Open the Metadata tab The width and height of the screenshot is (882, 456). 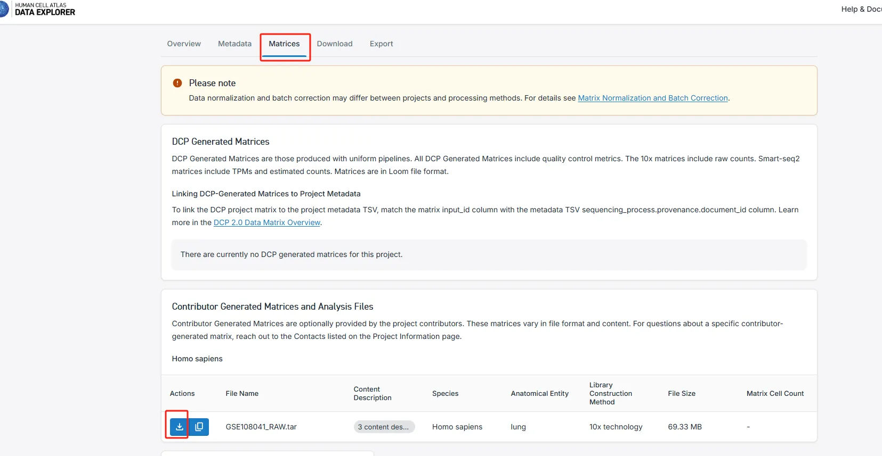click(234, 44)
